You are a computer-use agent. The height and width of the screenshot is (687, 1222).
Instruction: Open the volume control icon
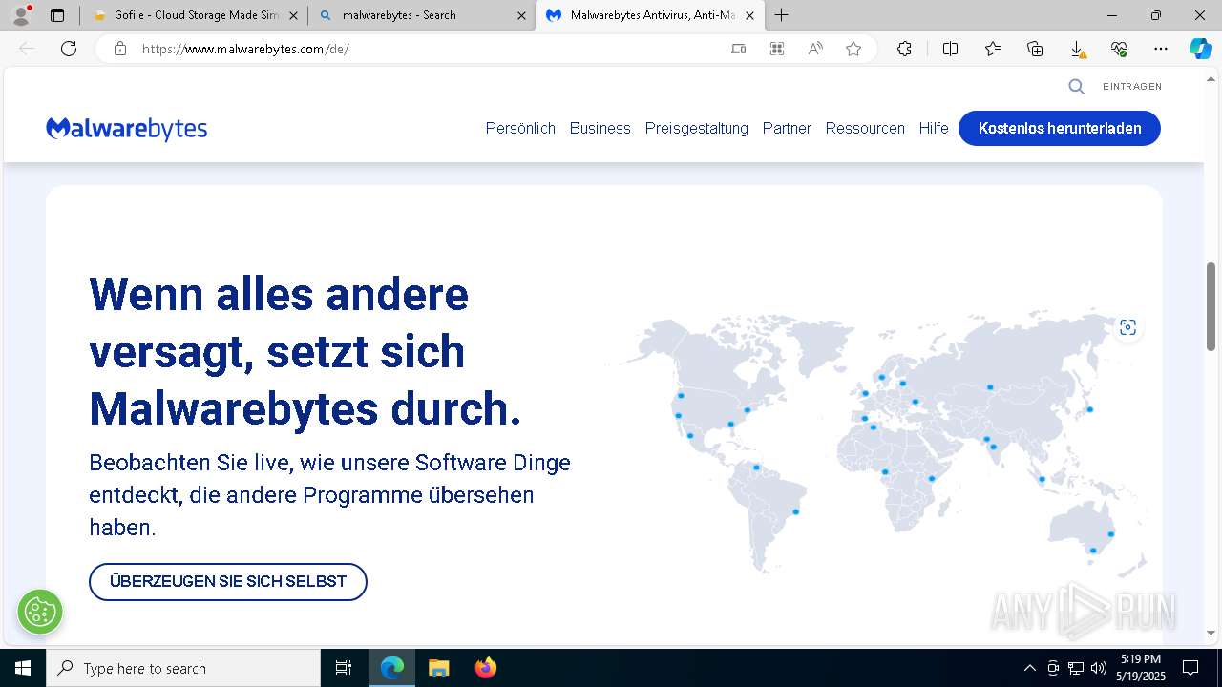pos(1099,668)
